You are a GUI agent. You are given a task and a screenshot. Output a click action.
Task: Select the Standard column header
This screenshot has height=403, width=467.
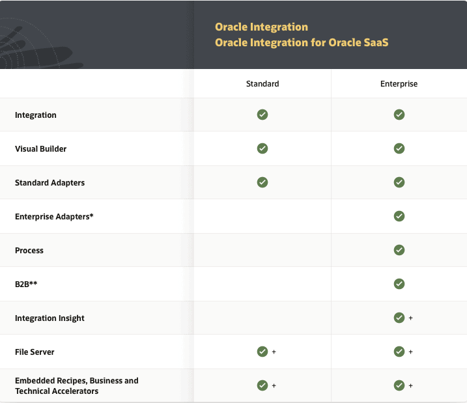click(262, 84)
